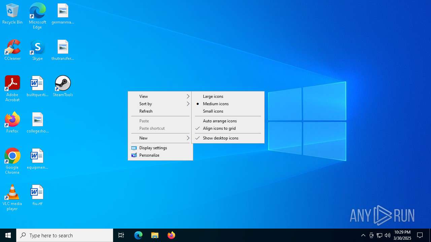This screenshot has height=242, width=431.
Task: Uncheck Show desktop icons
Action: [x=228, y=138]
